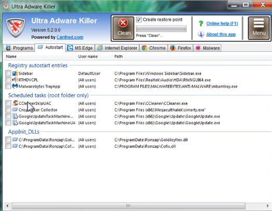Click the DefaultUser user name cell
The width and height of the screenshot is (272, 211).
pos(89,74)
